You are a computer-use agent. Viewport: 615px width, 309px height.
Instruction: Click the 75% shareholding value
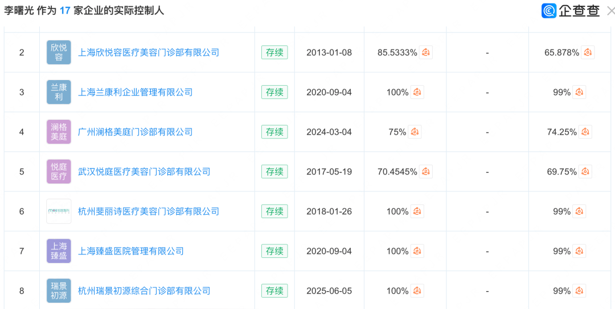tap(397, 132)
